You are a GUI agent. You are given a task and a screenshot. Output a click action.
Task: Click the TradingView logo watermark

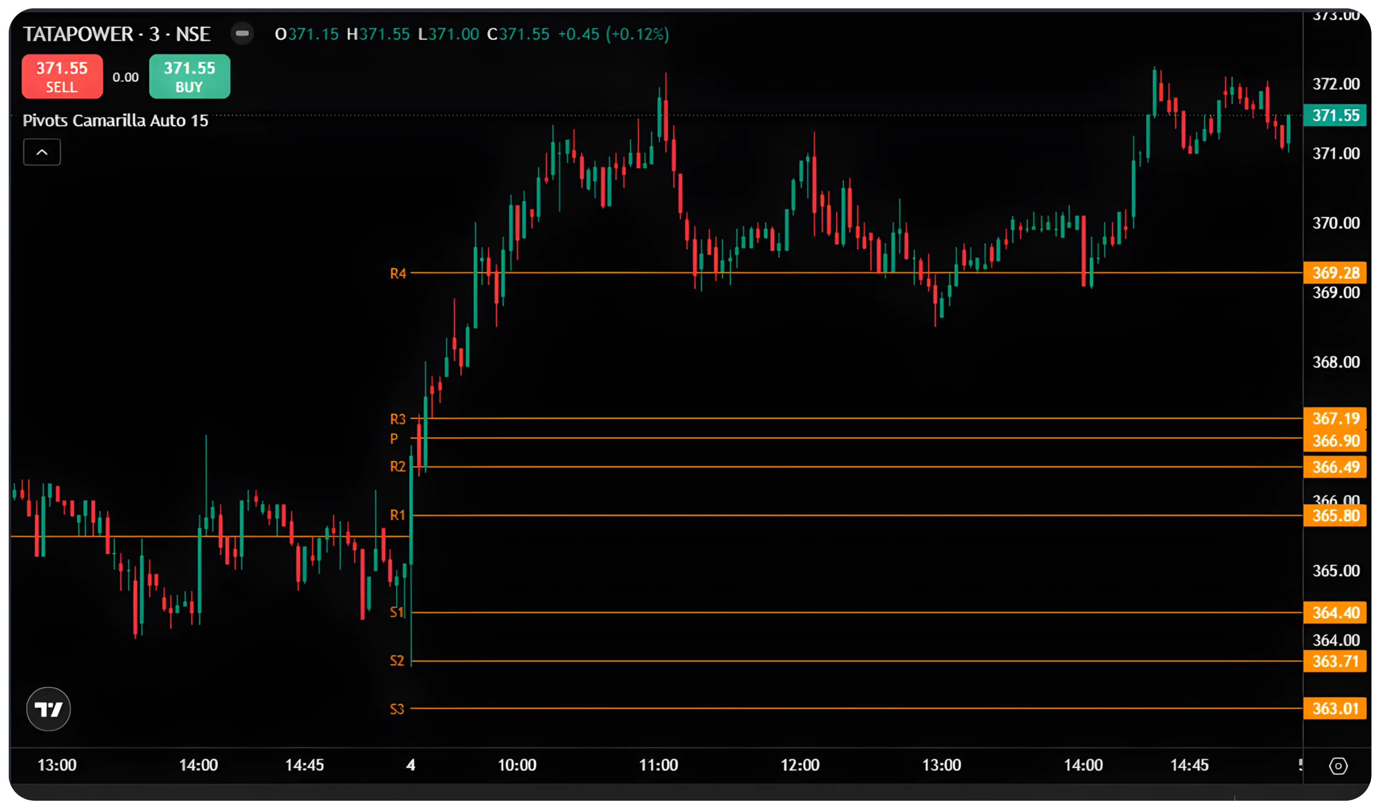(48, 708)
